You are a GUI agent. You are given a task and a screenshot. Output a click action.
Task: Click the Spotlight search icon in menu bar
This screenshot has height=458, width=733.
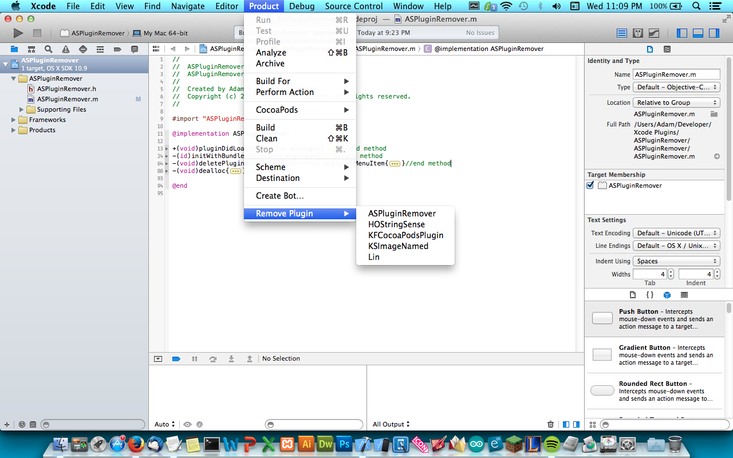point(696,6)
